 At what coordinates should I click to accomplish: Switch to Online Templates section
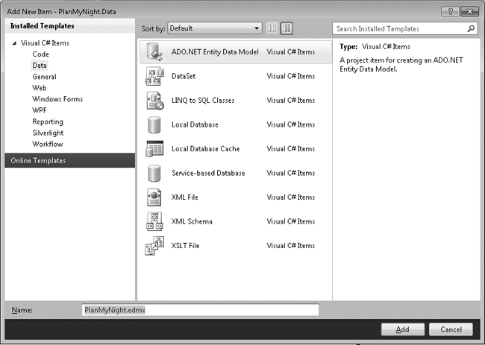[x=70, y=161]
